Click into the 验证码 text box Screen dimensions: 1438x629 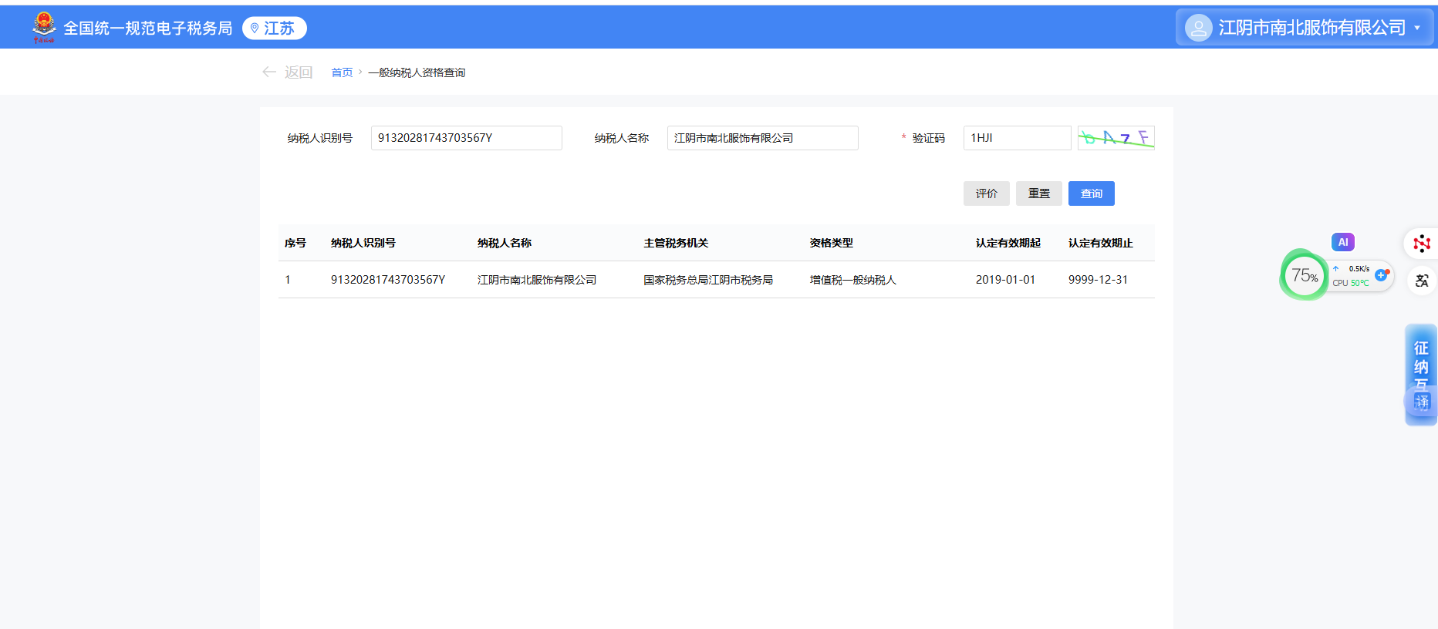tap(1016, 138)
